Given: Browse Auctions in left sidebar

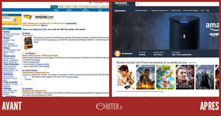Looking at the screenshot, I should pos(8,74).
